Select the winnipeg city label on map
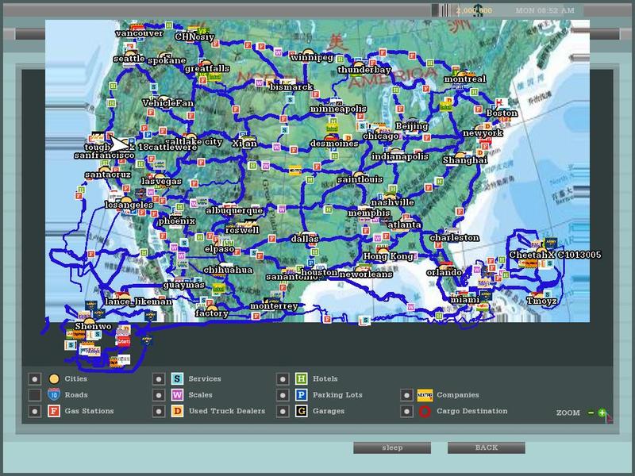The height and width of the screenshot is (476, 635). (312, 58)
